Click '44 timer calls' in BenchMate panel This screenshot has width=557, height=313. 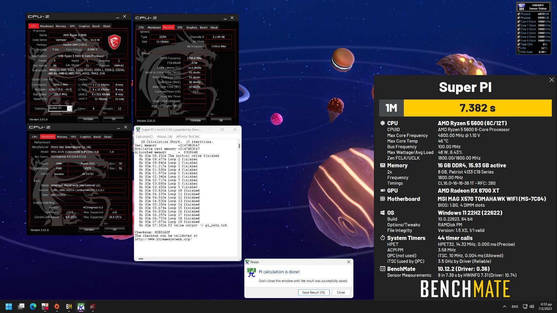[455, 238]
